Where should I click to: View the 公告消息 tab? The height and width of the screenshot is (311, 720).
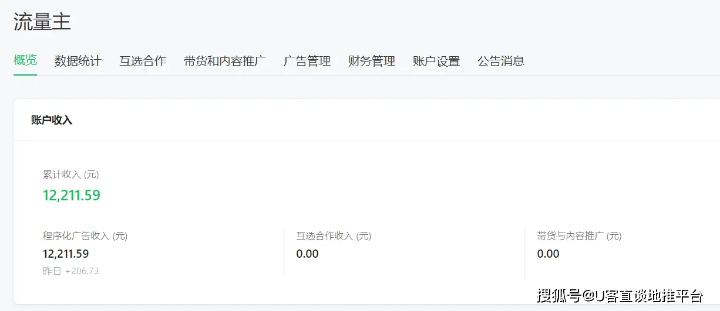click(501, 61)
